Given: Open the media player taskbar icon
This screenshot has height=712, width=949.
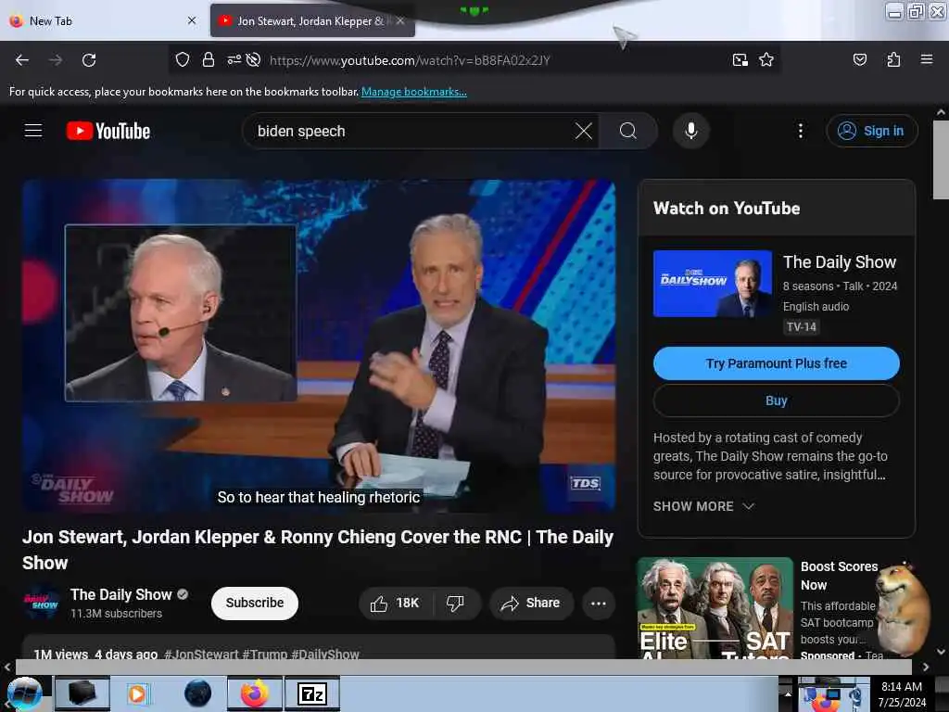Looking at the screenshot, I should [x=137, y=693].
